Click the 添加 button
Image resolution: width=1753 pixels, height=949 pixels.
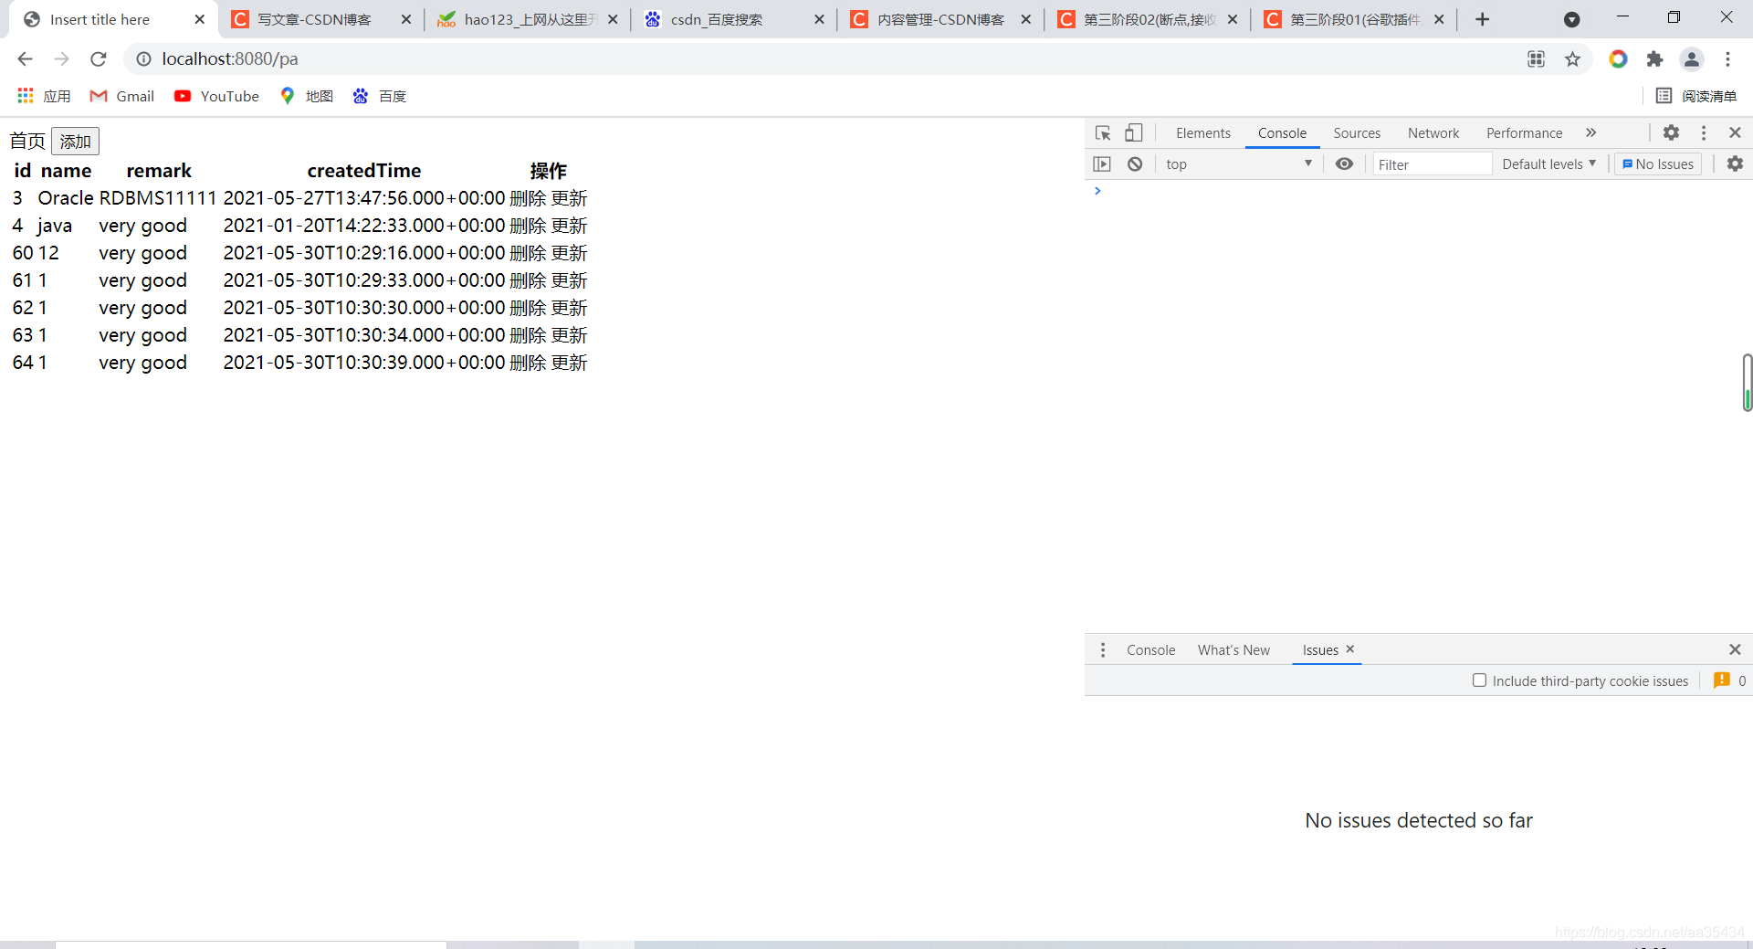point(75,142)
